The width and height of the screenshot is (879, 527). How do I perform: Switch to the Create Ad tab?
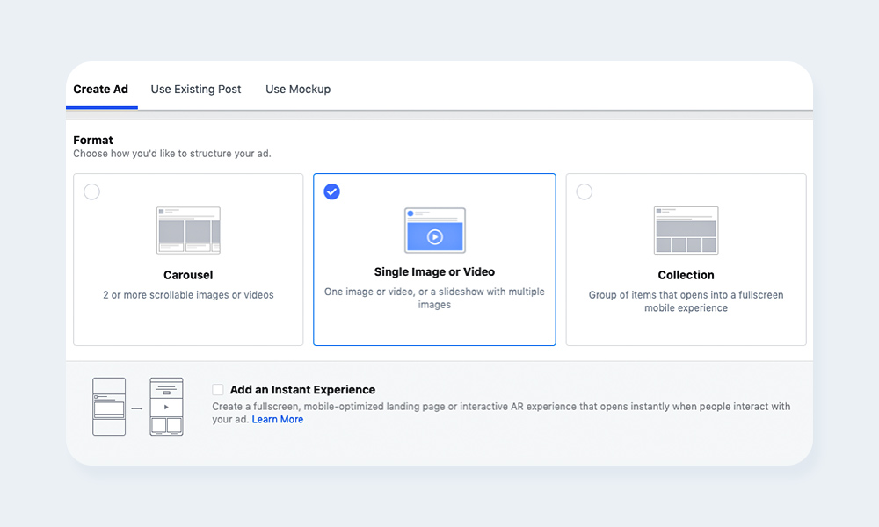tap(101, 89)
